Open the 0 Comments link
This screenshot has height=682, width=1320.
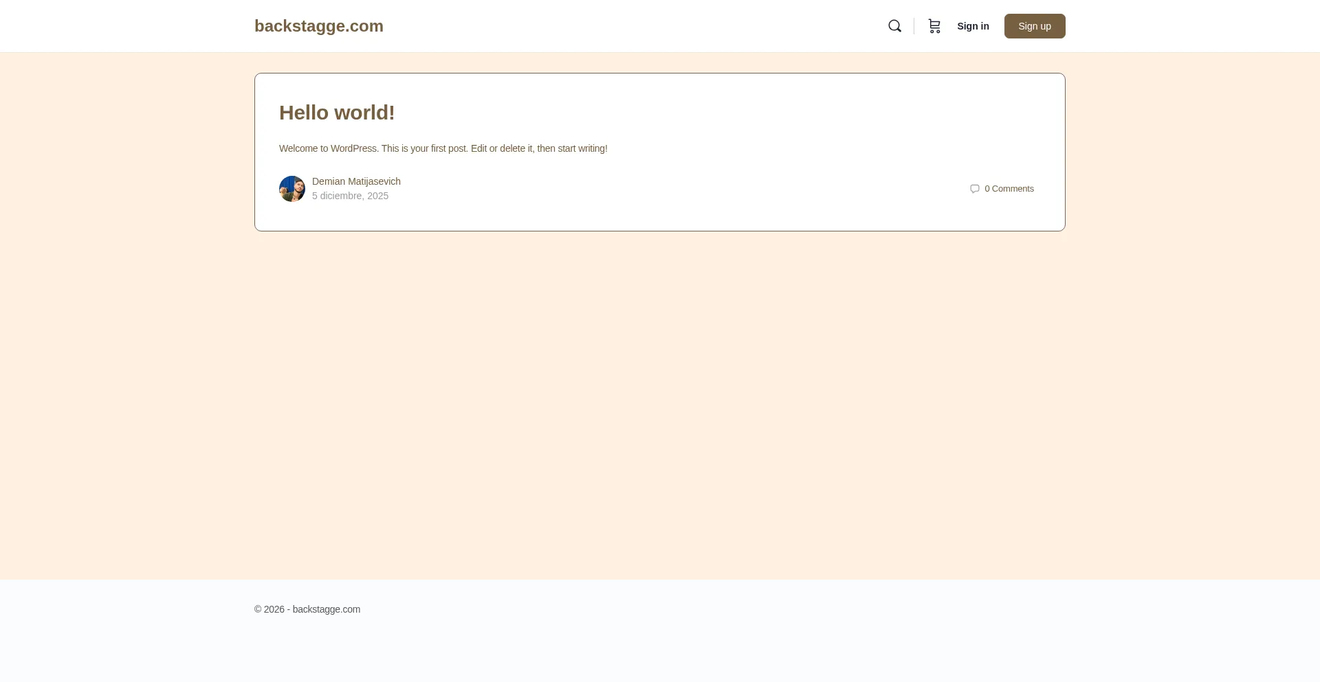click(1009, 189)
